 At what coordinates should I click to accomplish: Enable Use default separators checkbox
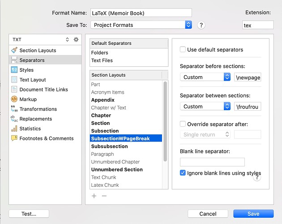(183, 49)
